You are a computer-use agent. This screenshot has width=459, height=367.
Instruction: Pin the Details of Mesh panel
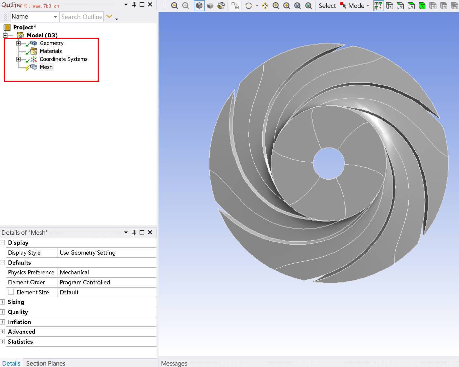(x=134, y=232)
